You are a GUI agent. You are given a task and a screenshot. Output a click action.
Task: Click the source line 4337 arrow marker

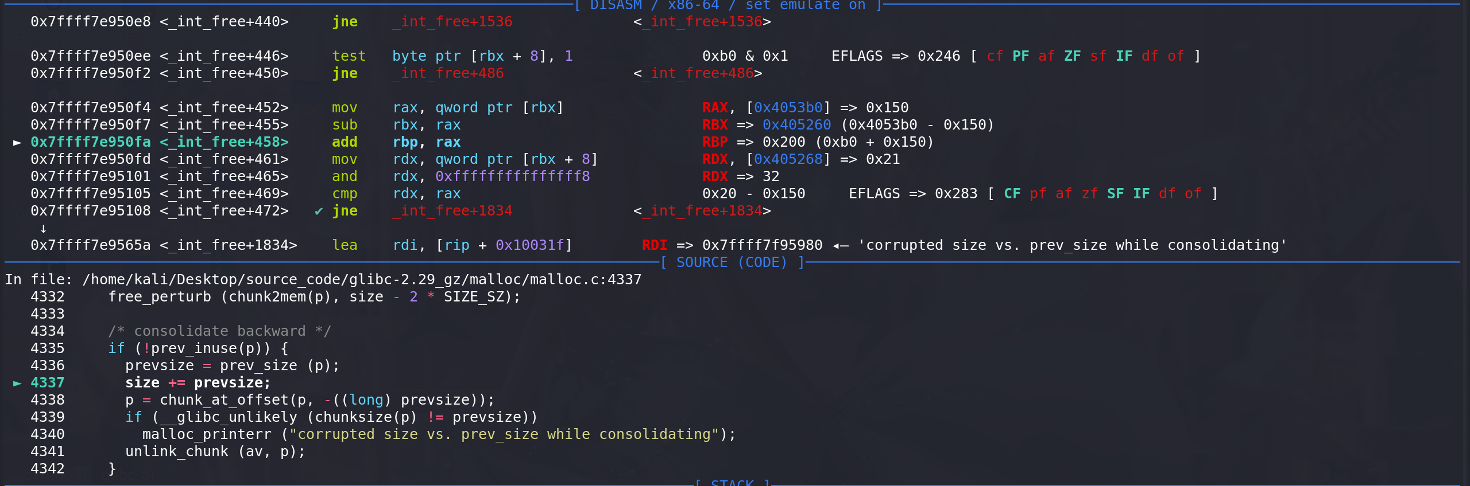tap(17, 383)
